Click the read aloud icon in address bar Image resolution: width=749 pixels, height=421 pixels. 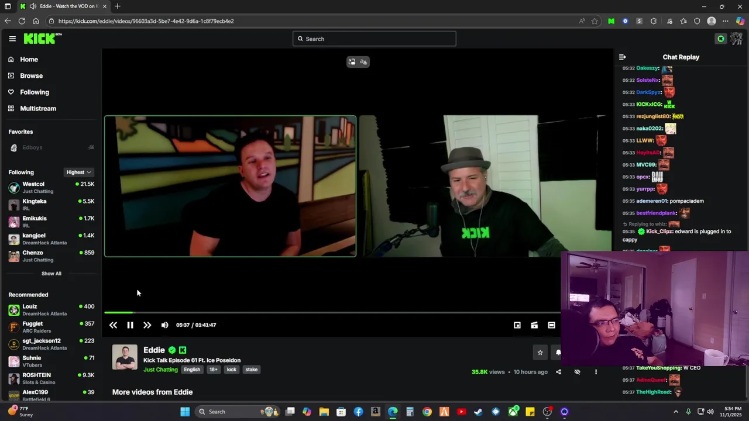point(582,21)
